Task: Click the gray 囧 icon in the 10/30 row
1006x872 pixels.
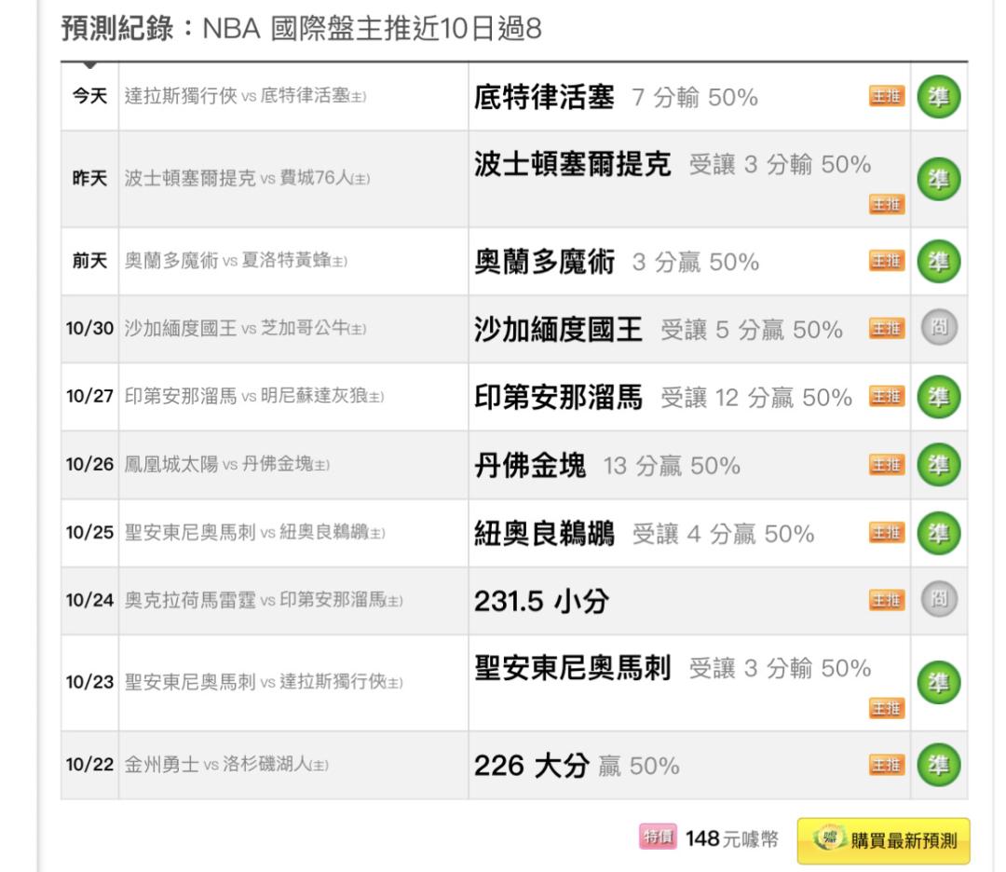Action: click(x=939, y=327)
